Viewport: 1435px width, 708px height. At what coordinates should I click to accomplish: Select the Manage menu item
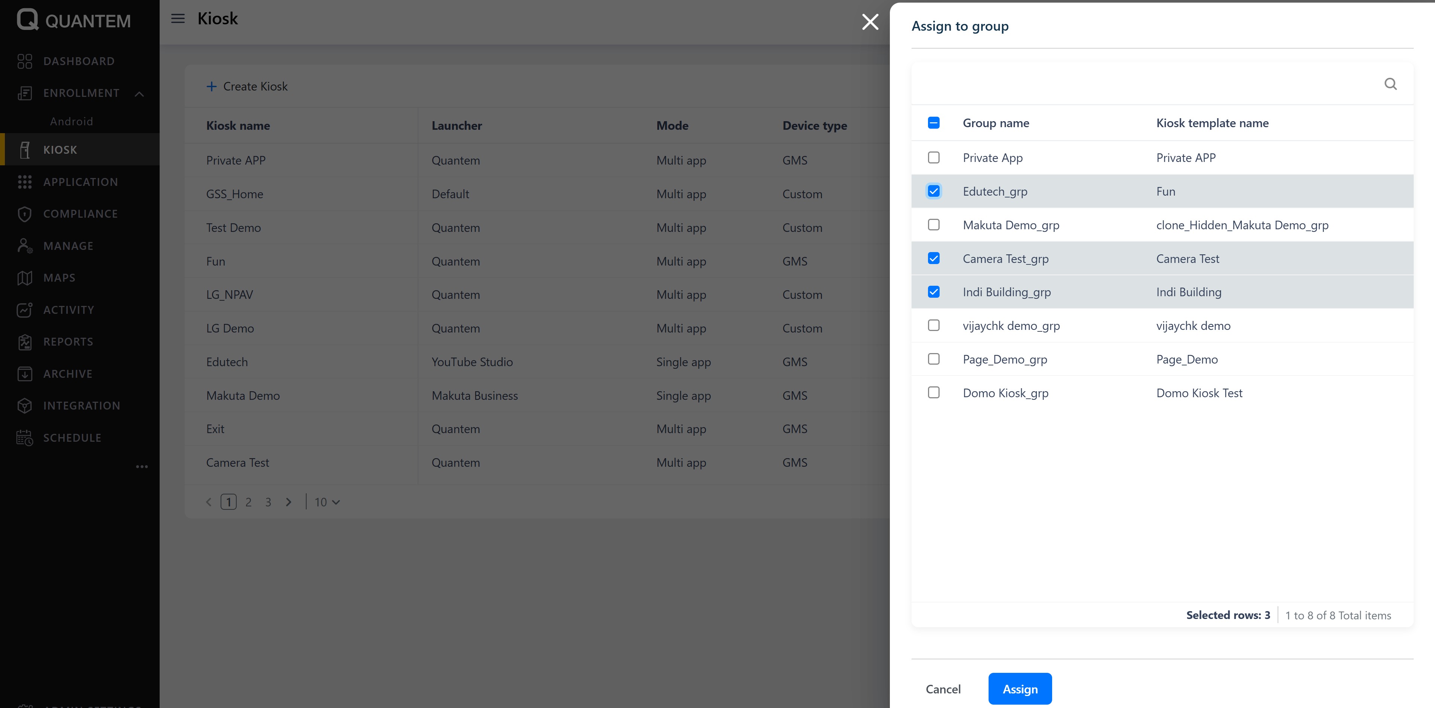(x=68, y=246)
